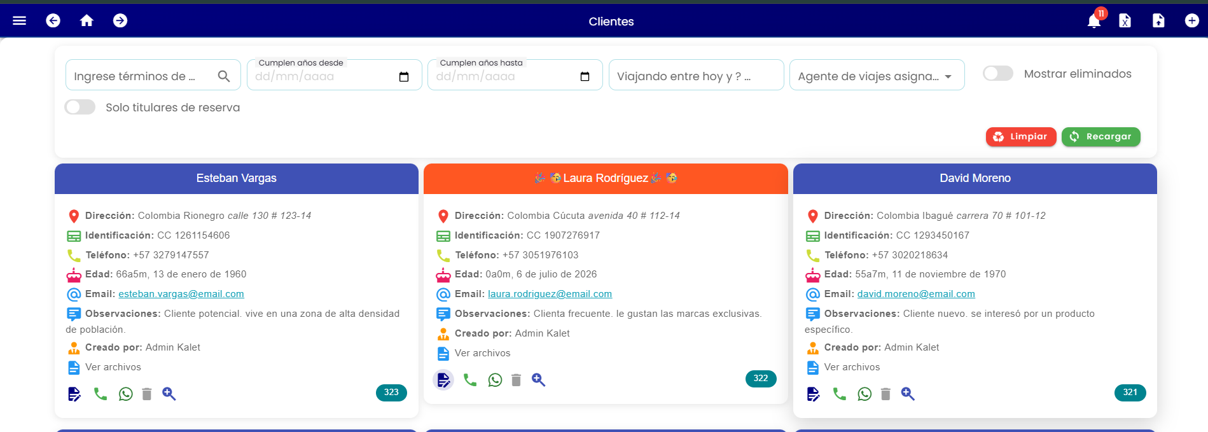1208x432 pixels.
Task: Open esteban.vargas@email.com email link
Action: 181,294
